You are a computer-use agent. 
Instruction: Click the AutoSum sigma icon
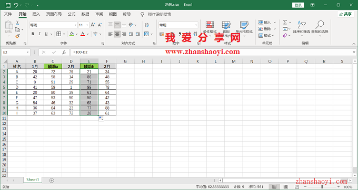285,22
